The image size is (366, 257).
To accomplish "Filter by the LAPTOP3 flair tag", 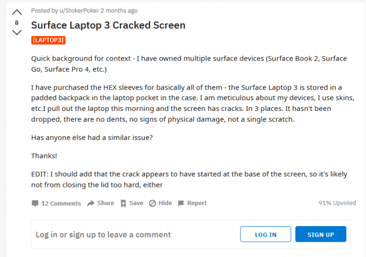I will [x=48, y=40].
